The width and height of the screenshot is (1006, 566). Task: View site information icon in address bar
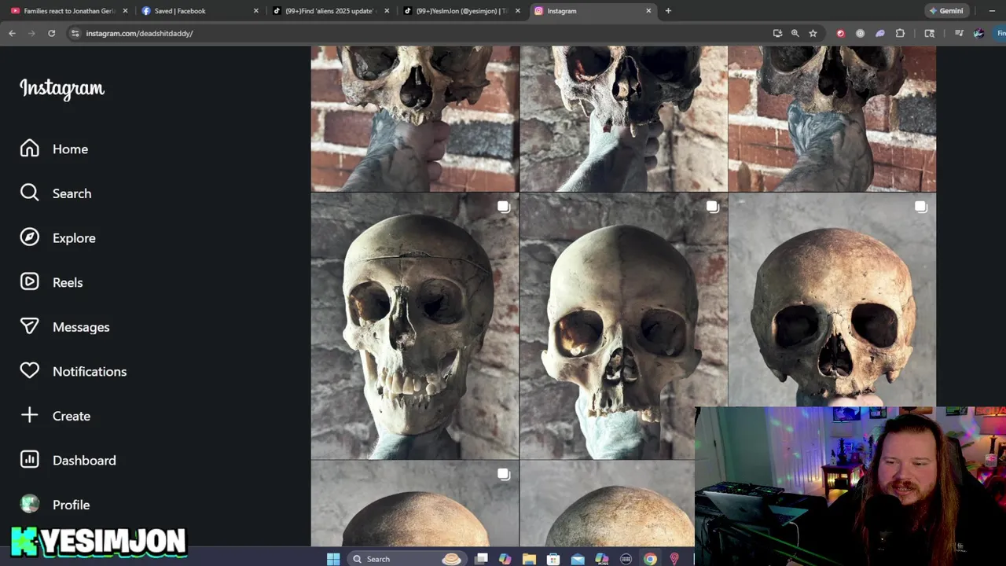pos(75,33)
